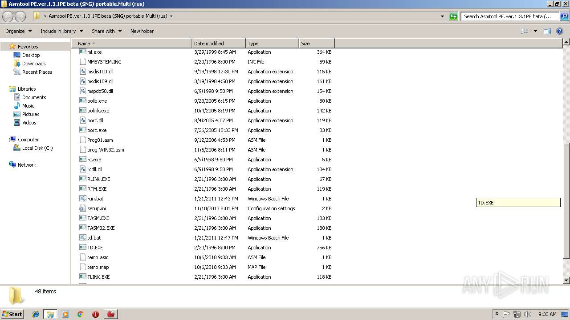The image size is (570, 320).
Task: Select the polink.exe file name
Action: pyautogui.click(x=98, y=111)
